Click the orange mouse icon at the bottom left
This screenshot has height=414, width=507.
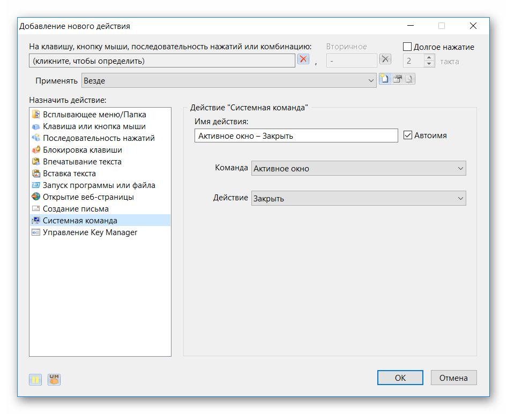tap(54, 379)
